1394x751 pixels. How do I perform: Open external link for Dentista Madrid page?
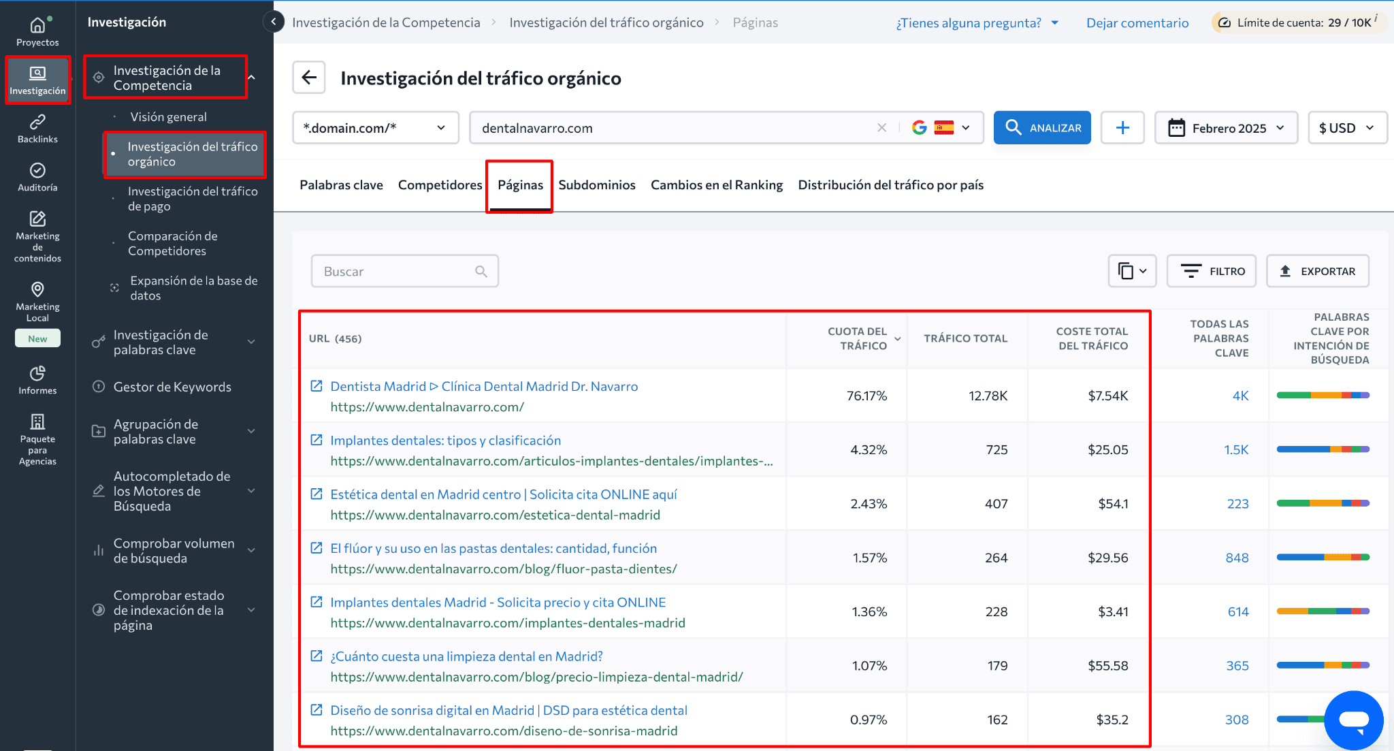tap(317, 386)
